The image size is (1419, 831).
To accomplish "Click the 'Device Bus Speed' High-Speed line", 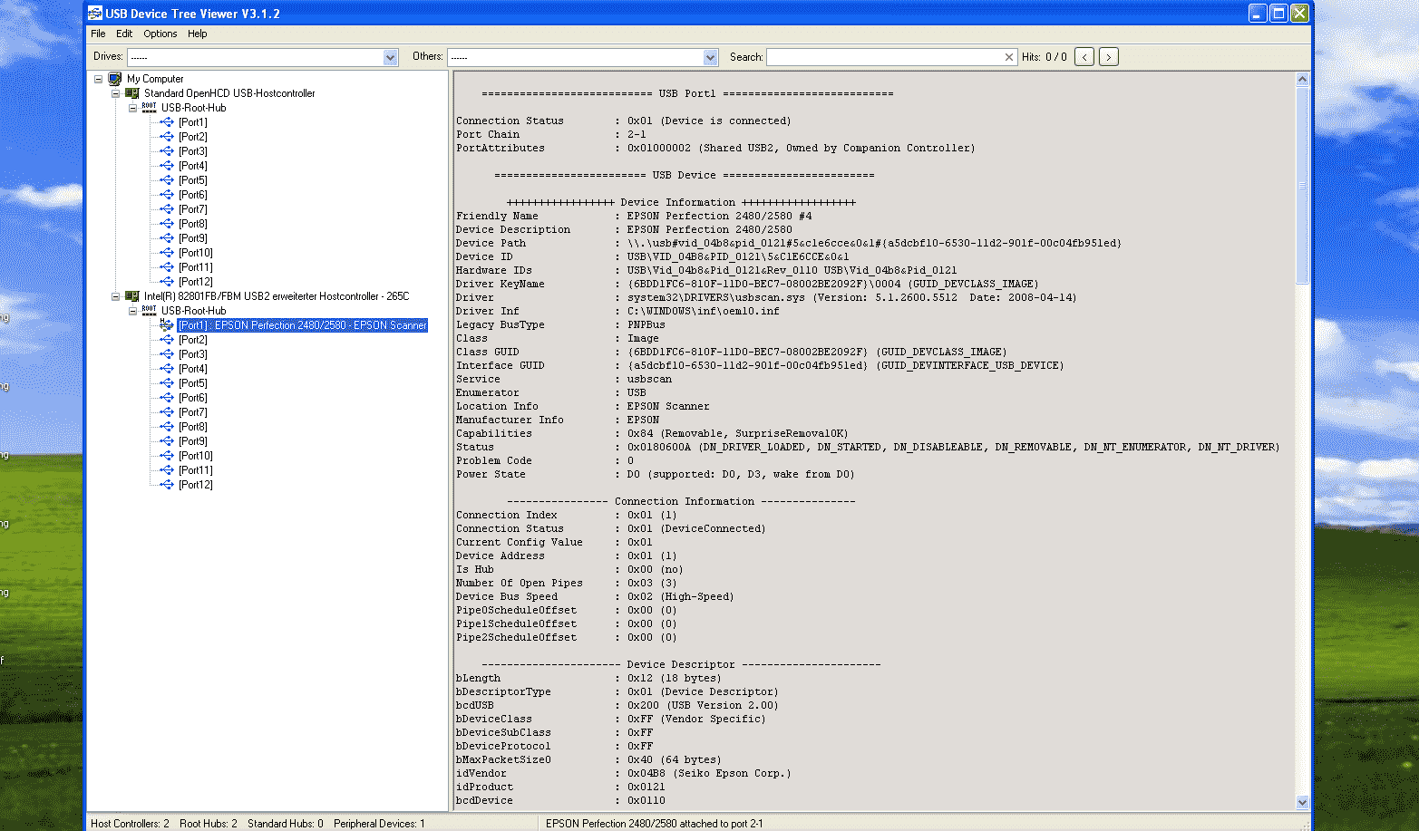I will (x=596, y=596).
